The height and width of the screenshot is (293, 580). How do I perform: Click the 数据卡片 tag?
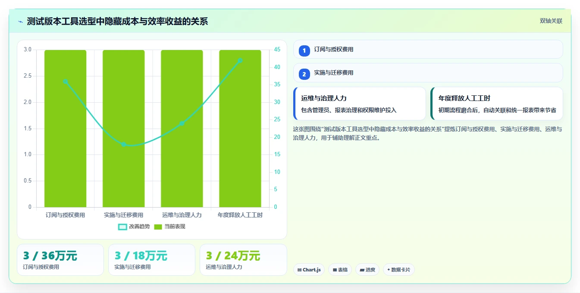pyautogui.click(x=399, y=270)
